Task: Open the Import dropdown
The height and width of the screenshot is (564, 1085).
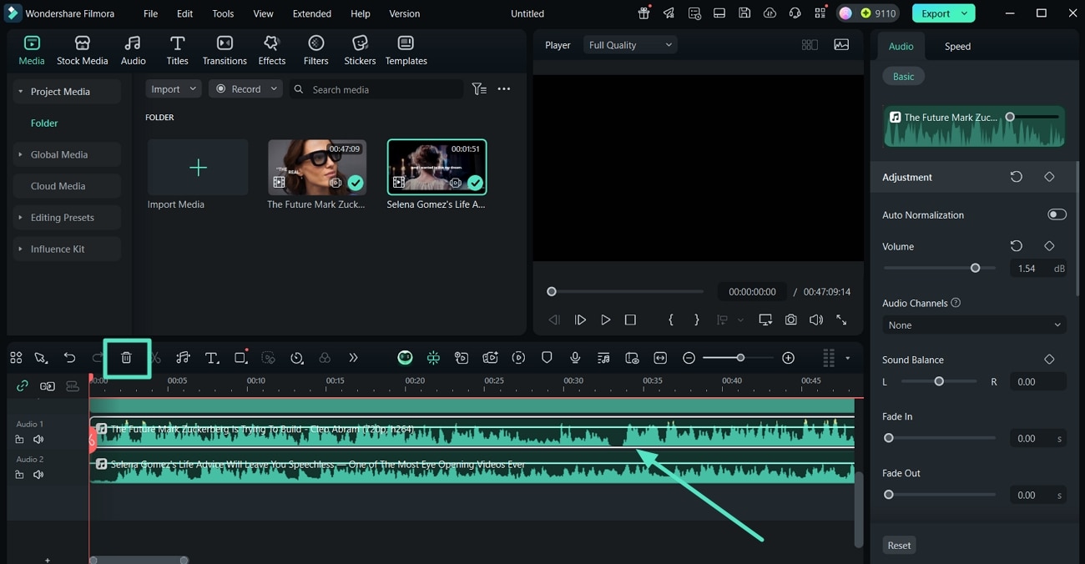Action: pyautogui.click(x=174, y=88)
